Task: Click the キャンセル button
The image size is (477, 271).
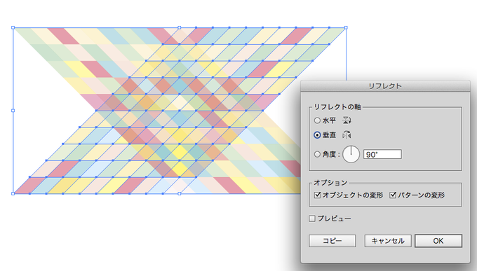Action: [x=388, y=241]
